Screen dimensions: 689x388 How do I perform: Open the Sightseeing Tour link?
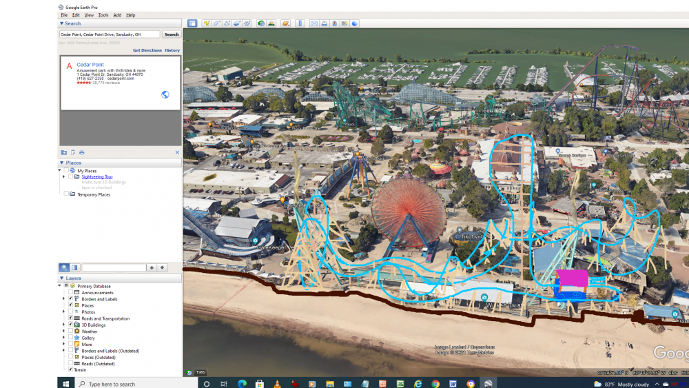pyautogui.click(x=97, y=176)
